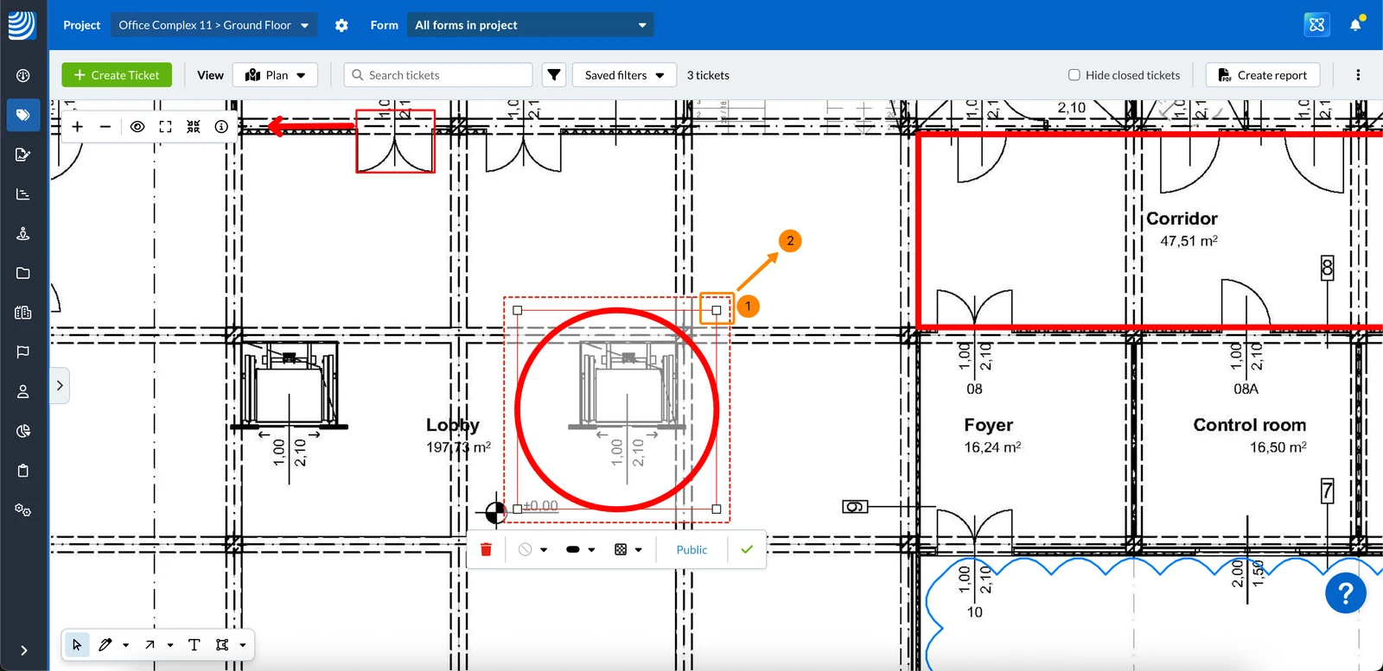Open the plan info icon

point(221,126)
